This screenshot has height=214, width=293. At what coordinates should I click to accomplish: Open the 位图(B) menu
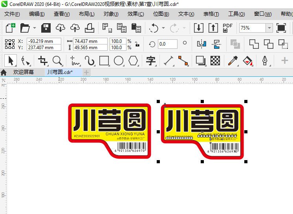click(x=161, y=14)
